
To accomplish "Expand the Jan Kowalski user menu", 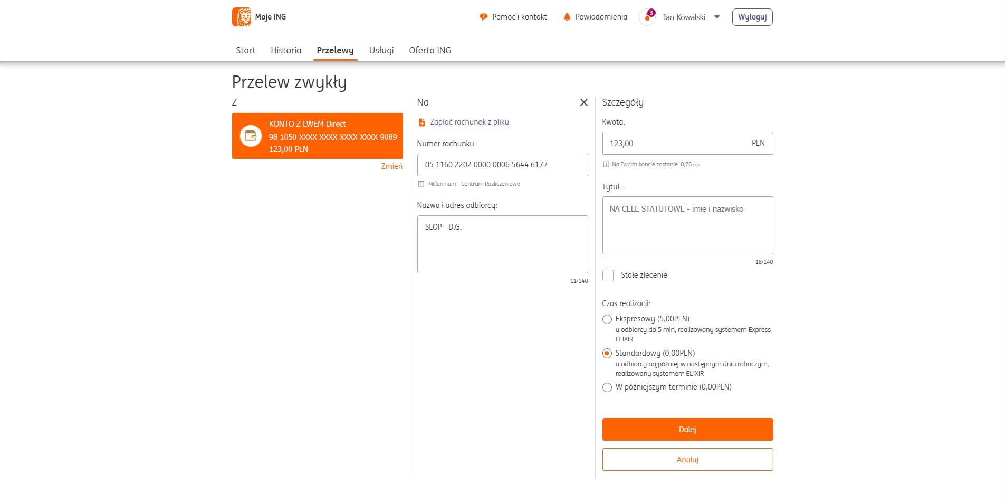I will 717,17.
